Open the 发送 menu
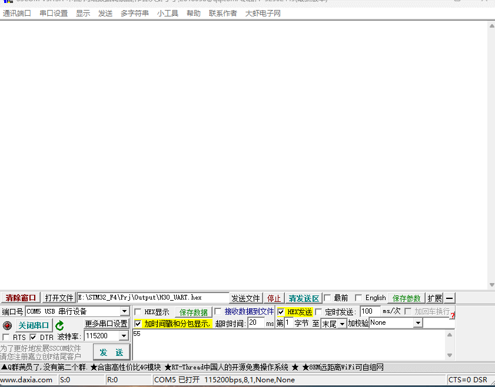Viewport: 495px width, 387px height. 105,14
